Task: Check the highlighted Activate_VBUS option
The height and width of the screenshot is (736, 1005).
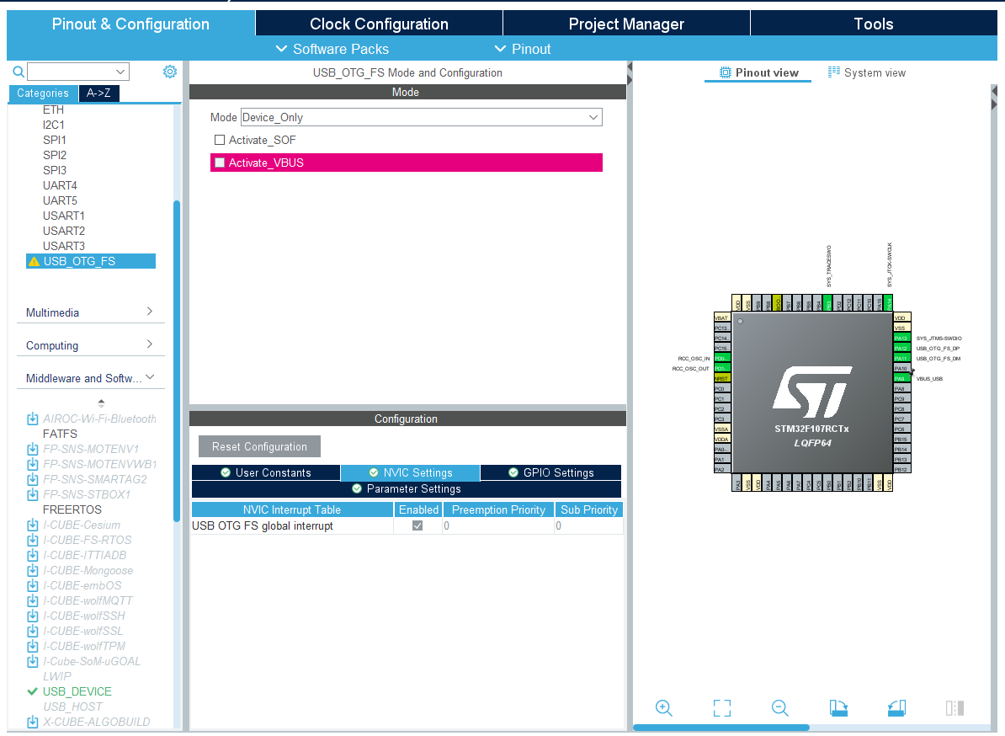Action: (x=220, y=163)
